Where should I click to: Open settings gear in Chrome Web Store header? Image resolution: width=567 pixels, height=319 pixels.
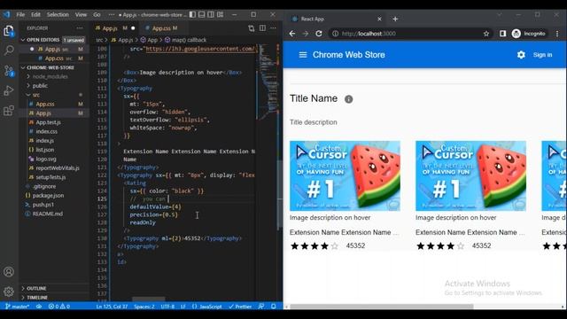pos(521,55)
